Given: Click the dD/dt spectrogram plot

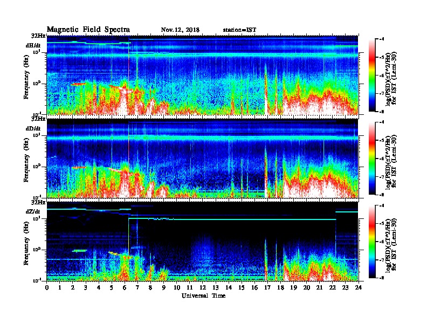Looking at the screenshot, I should pyautogui.click(x=203, y=158).
